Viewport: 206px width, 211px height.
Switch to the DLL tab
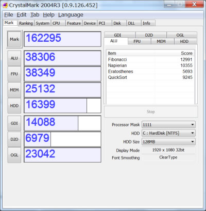pyautogui.click(x=134, y=23)
